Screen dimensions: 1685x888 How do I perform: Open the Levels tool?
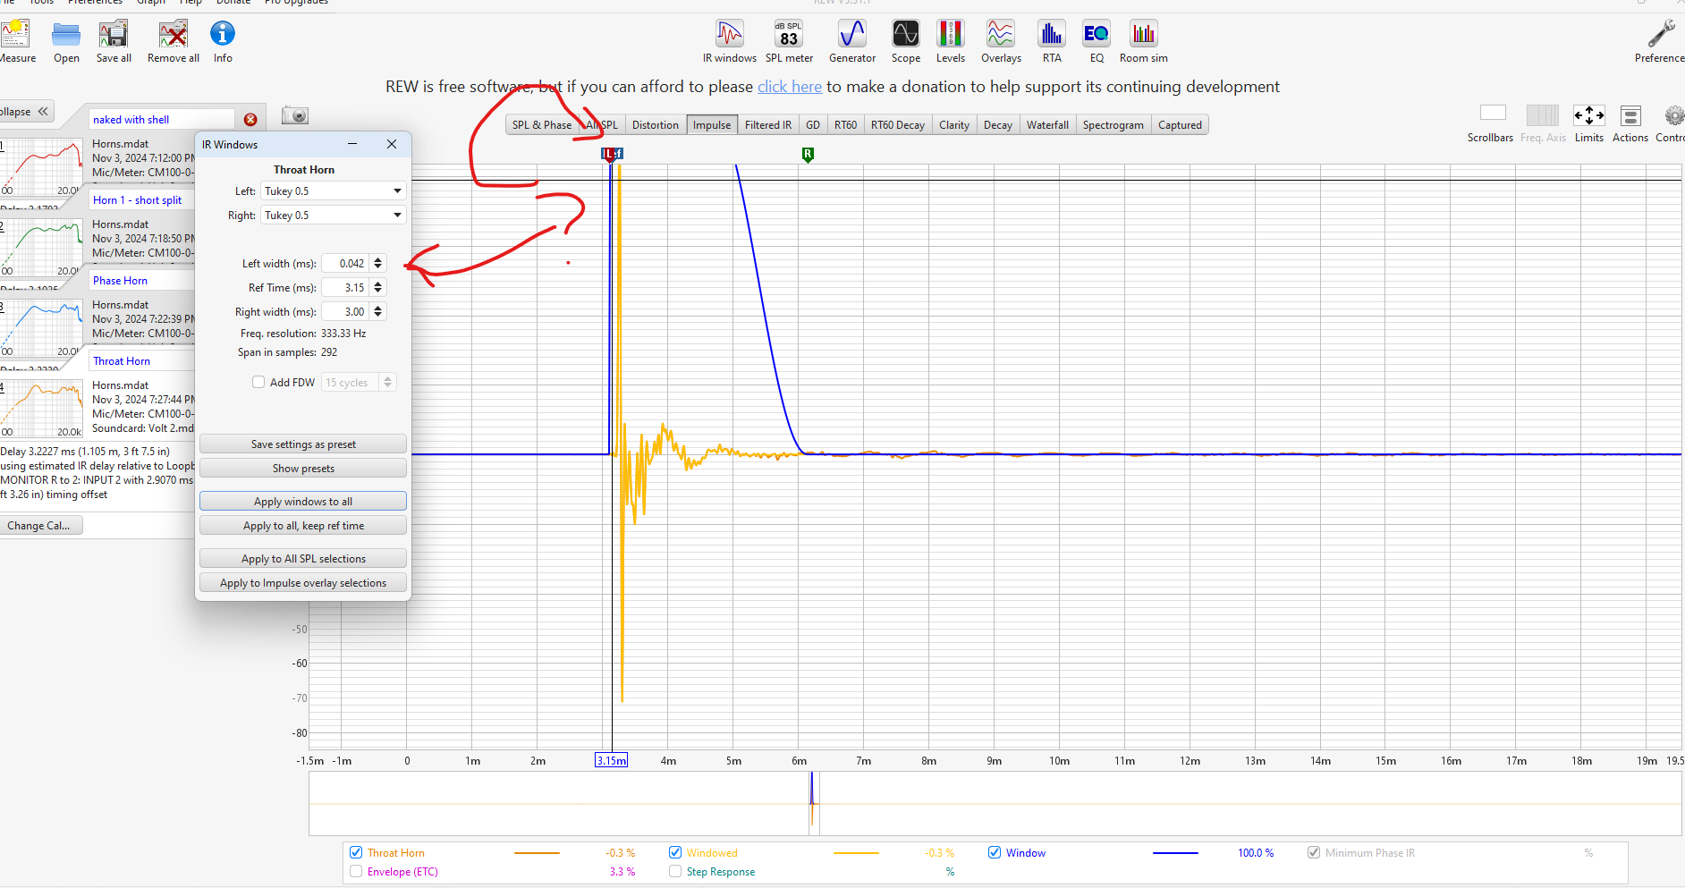point(951,34)
